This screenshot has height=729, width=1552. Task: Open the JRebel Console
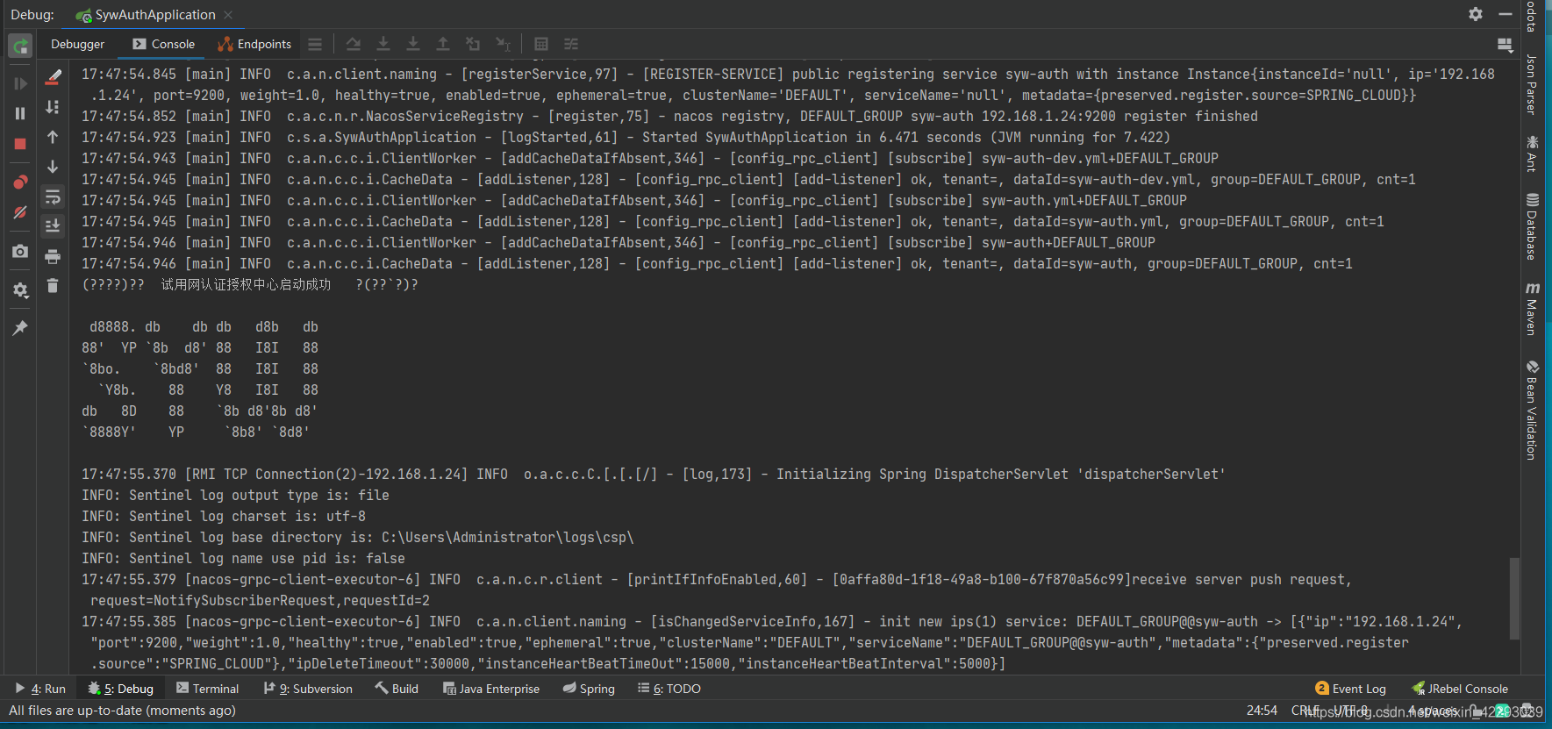pyautogui.click(x=1460, y=689)
